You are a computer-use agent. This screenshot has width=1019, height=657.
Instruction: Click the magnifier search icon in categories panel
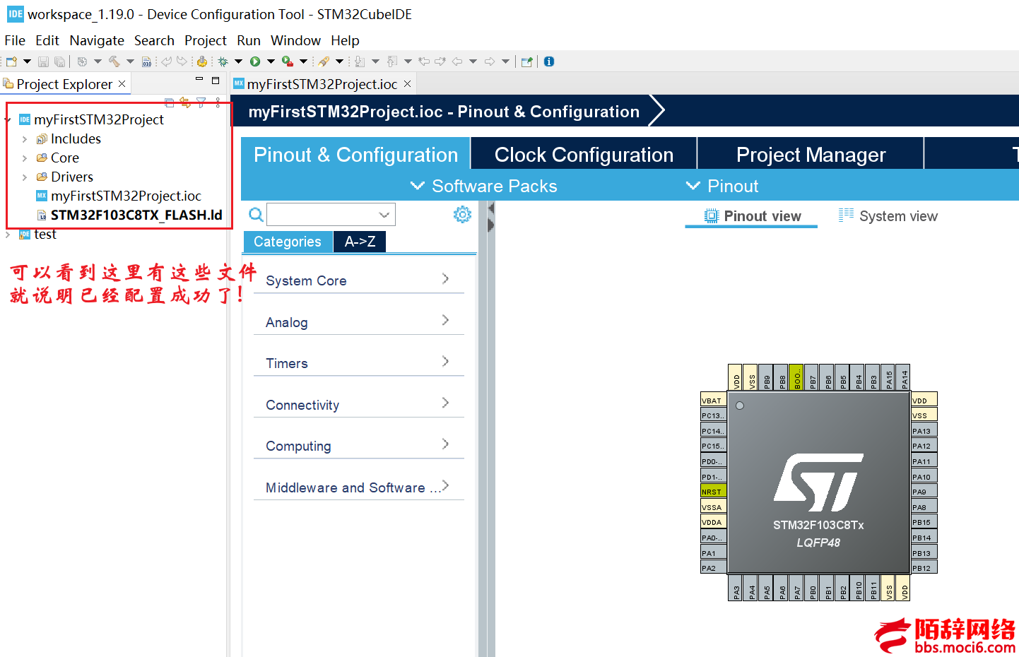click(x=257, y=215)
